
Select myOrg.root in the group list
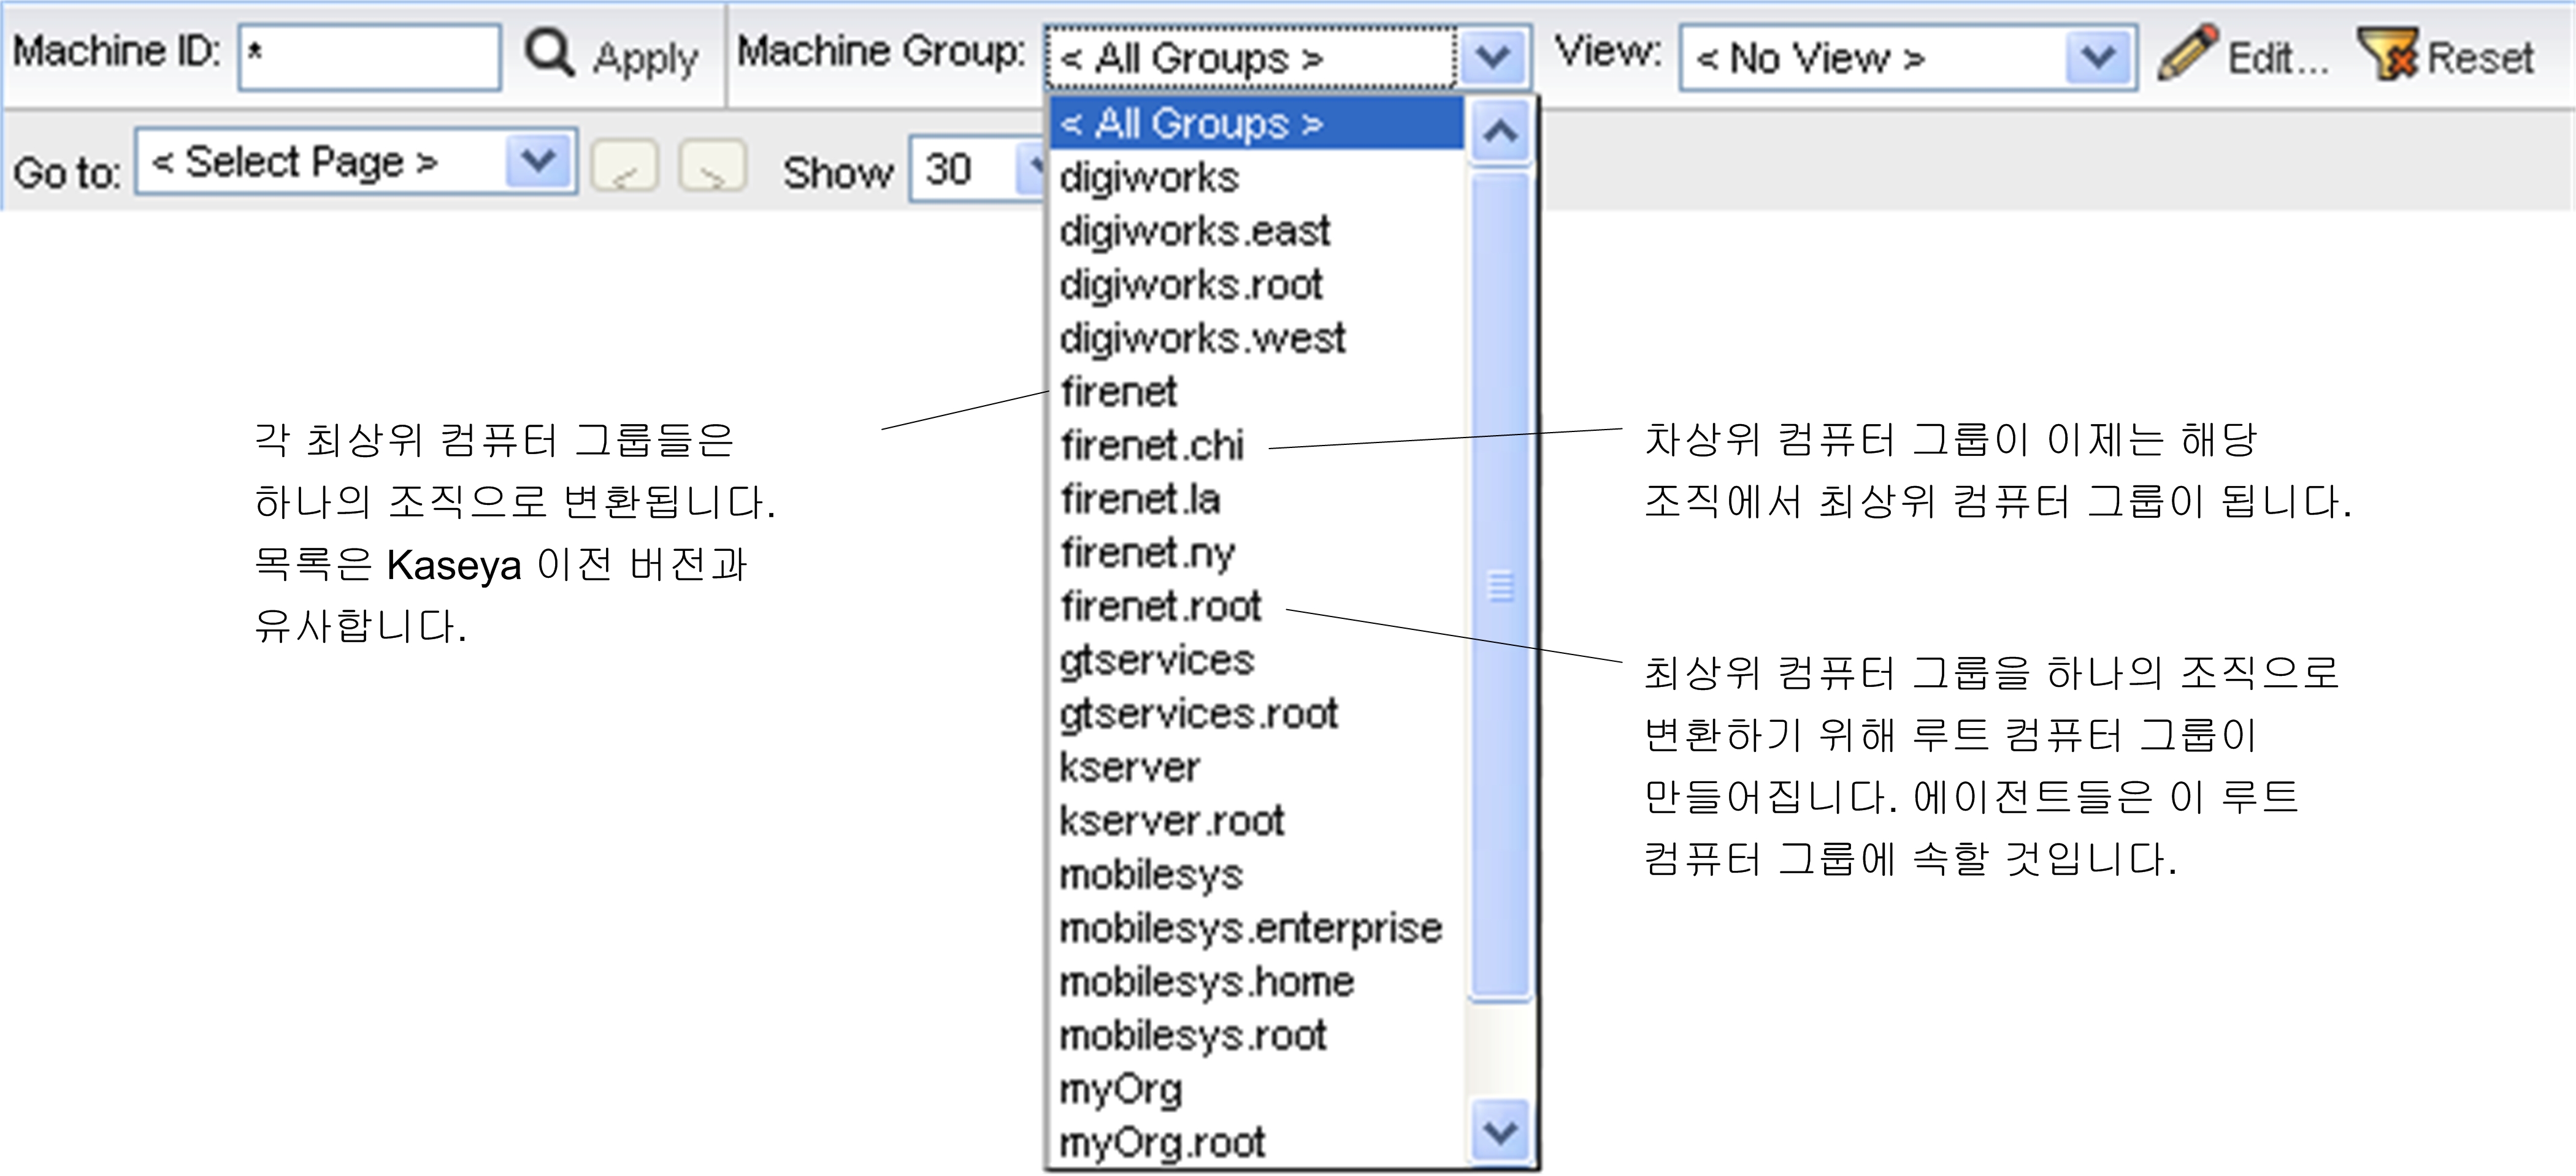tap(1257, 1143)
